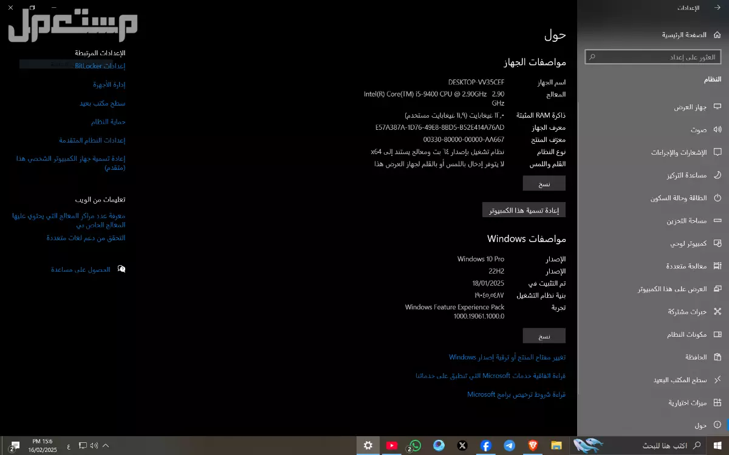Open YouTube from the taskbar
The height and width of the screenshot is (455, 729).
coord(392,445)
